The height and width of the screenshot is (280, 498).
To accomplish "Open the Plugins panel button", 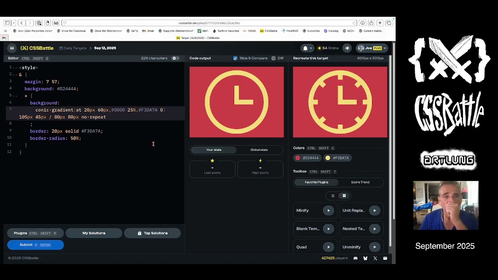I will [x=35, y=233].
